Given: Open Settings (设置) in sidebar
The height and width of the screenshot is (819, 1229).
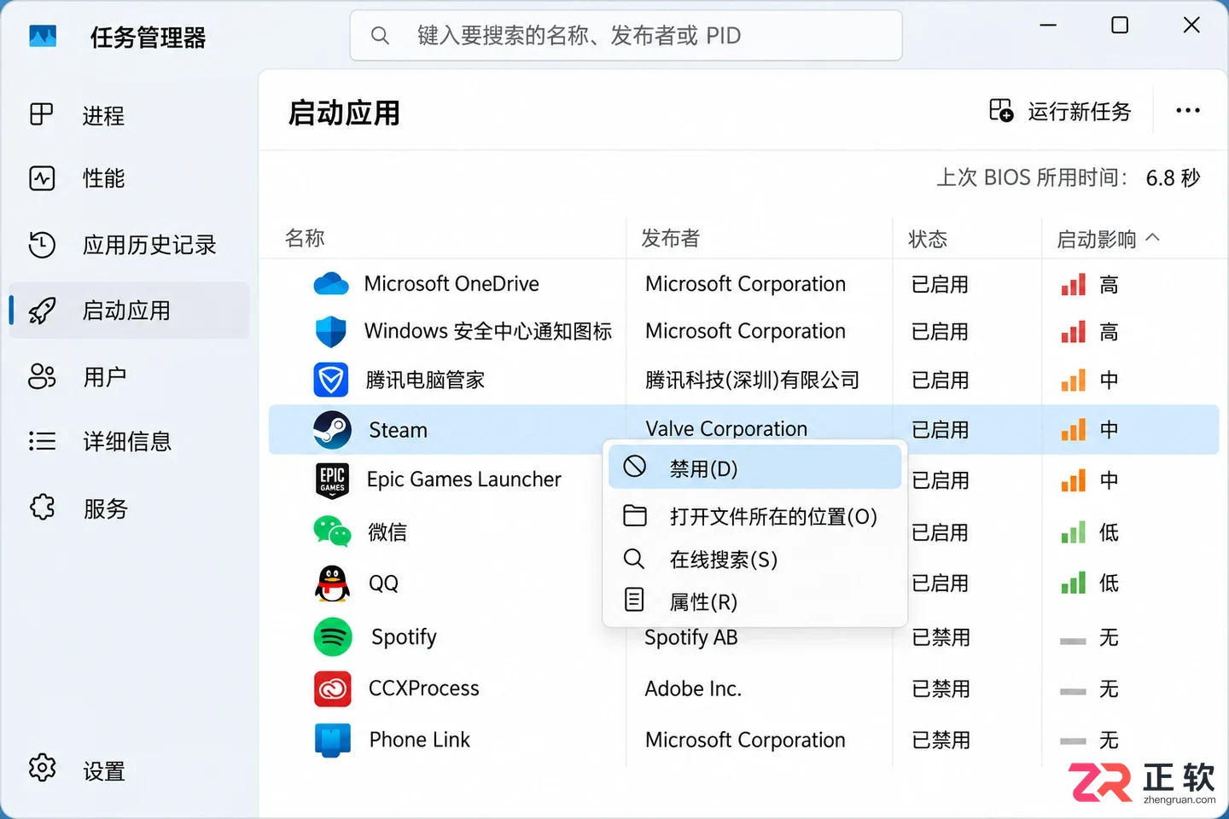Looking at the screenshot, I should 129,771.
